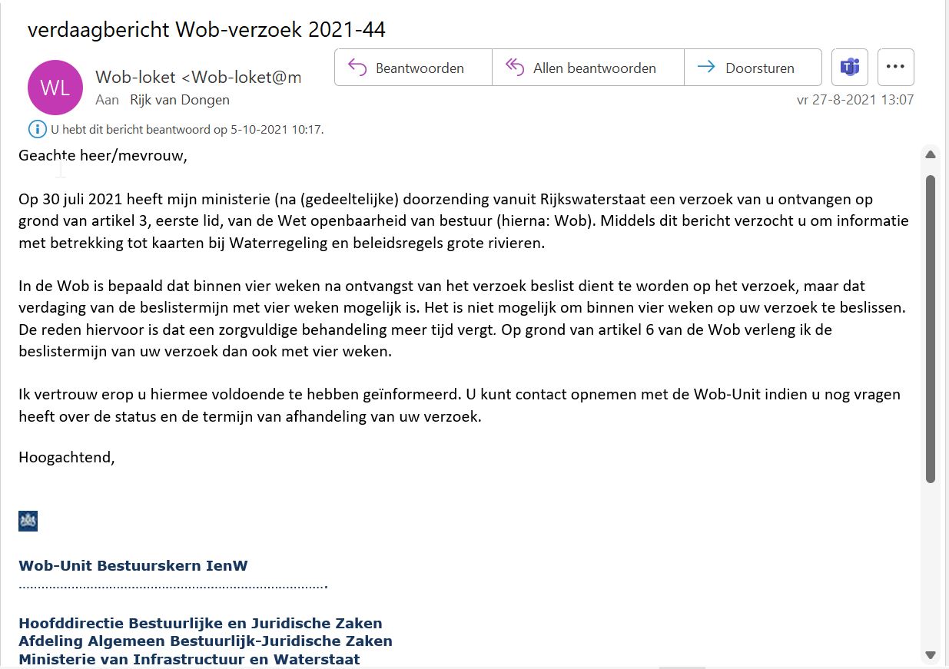This screenshot has height=669, width=949.
Task: Click the timestamp vr 27-8-2021 13:07
Action: tap(854, 100)
